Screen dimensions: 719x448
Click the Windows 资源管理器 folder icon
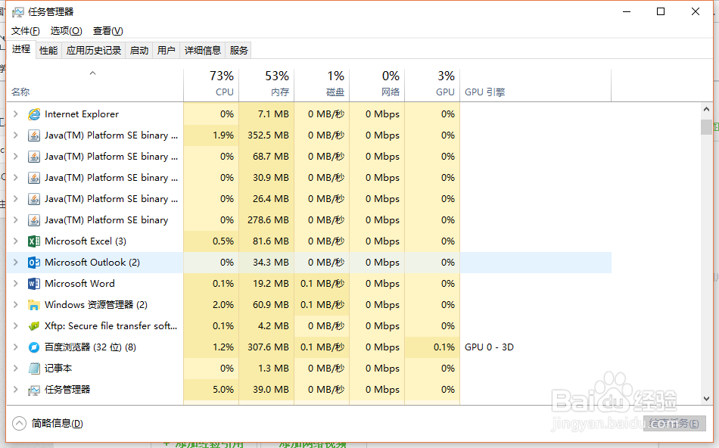point(34,305)
